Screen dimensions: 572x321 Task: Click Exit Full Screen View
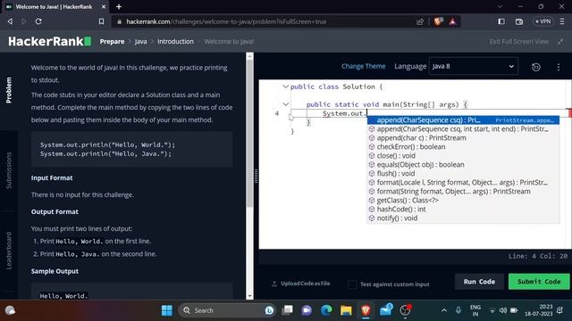pos(518,42)
